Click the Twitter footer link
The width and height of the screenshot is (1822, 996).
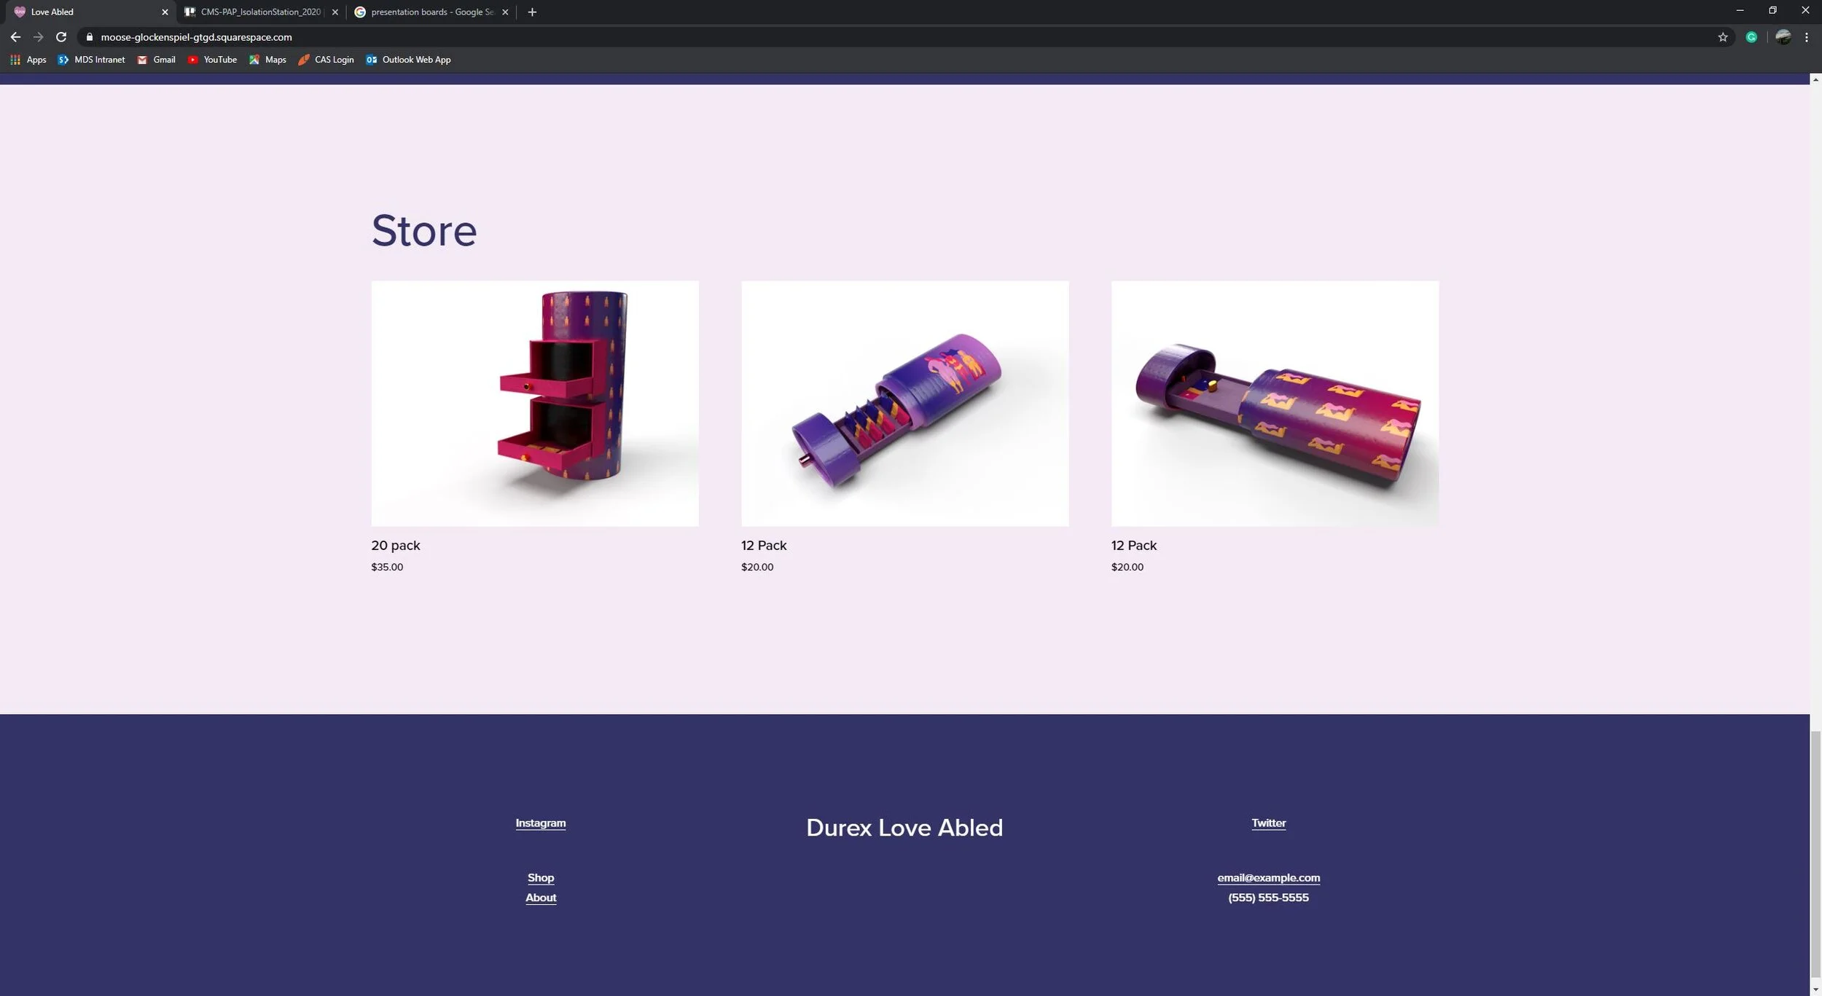click(1268, 823)
